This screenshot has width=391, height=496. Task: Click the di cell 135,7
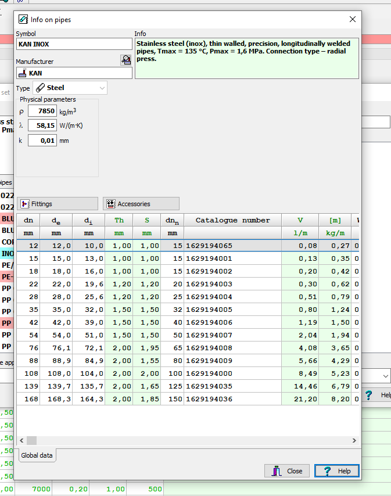89,386
